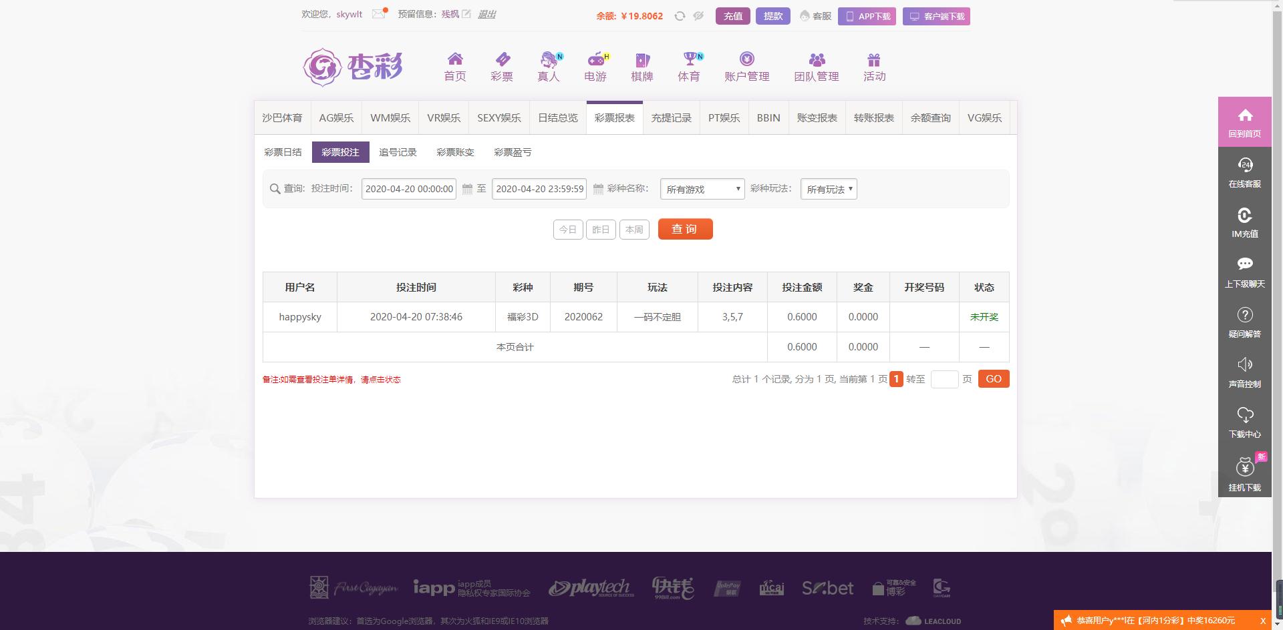Open 账户管理 account management navigation icon

[x=747, y=67]
